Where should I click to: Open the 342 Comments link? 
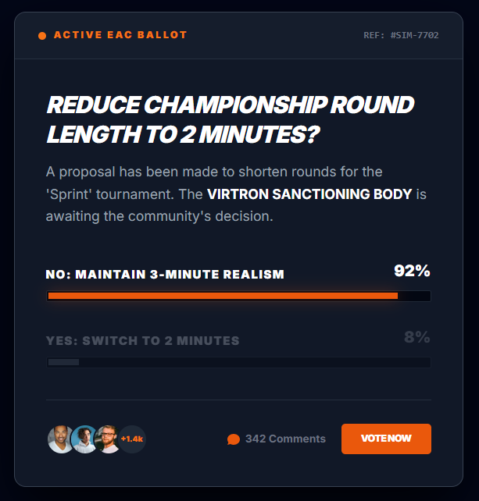(284, 439)
